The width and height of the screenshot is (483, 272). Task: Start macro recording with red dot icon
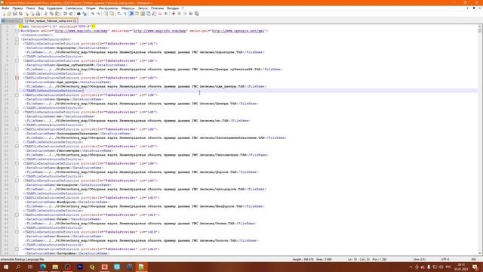click(173, 14)
